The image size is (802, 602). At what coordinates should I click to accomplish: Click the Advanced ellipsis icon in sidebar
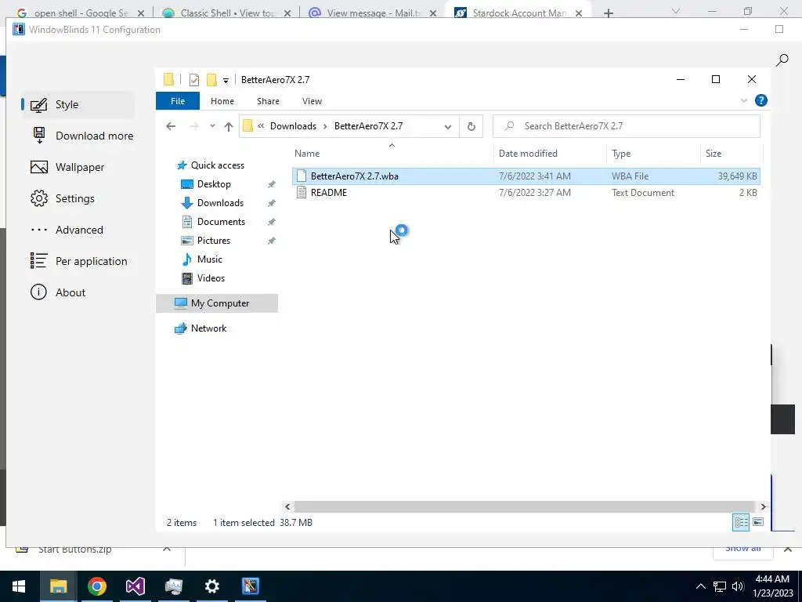[39, 230]
